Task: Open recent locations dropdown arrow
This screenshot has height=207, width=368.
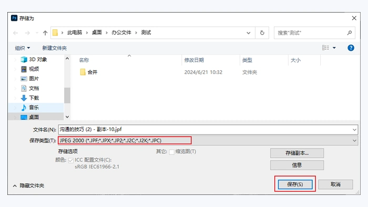Action: pos(37,33)
